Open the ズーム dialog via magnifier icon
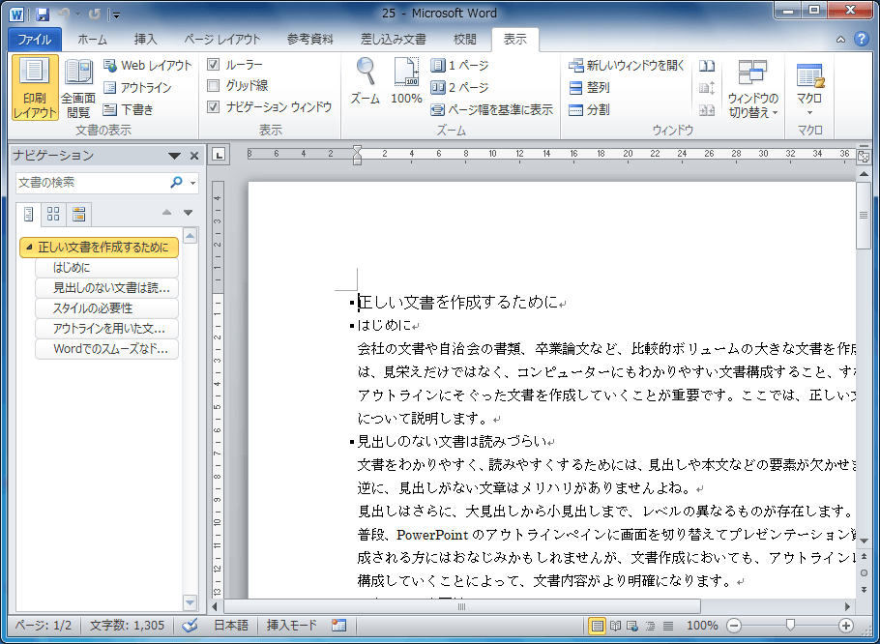880x644 pixels. [366, 80]
